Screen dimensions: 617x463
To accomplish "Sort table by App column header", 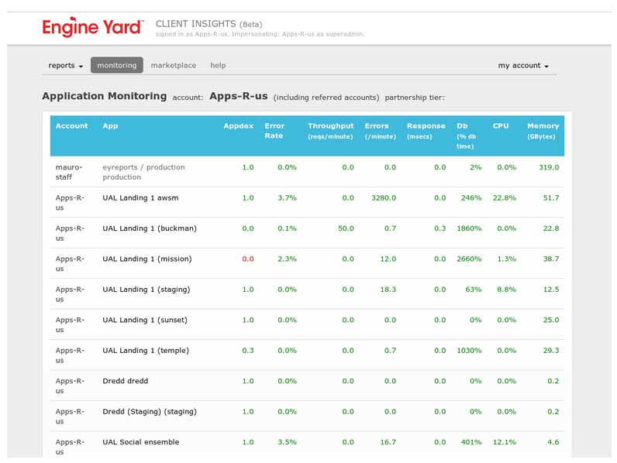I will (x=110, y=125).
